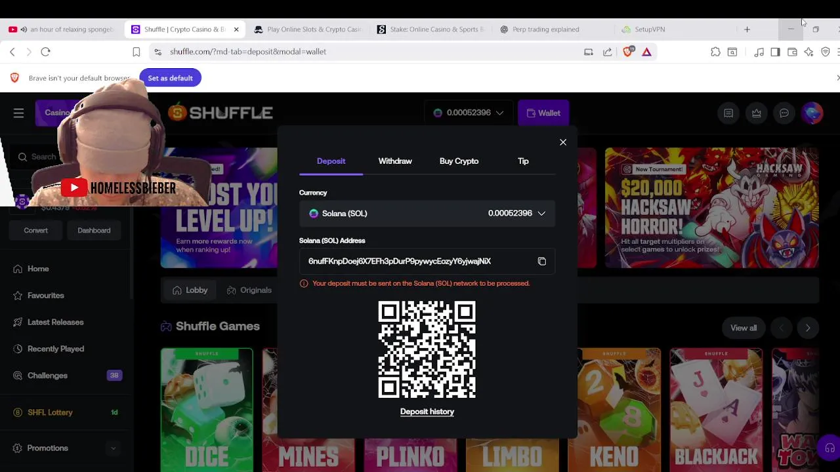Viewport: 840px width, 472px height.
Task: Open the media control music note icon
Action: coord(759,52)
